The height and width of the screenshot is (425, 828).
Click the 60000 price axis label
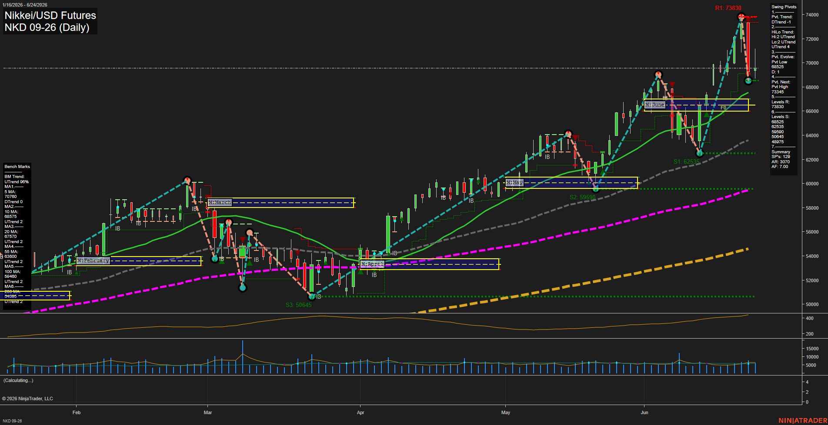pos(812,184)
